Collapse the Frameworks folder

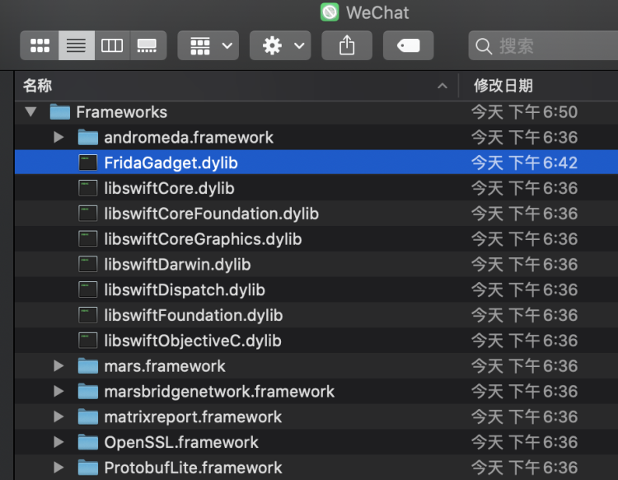pyautogui.click(x=31, y=111)
